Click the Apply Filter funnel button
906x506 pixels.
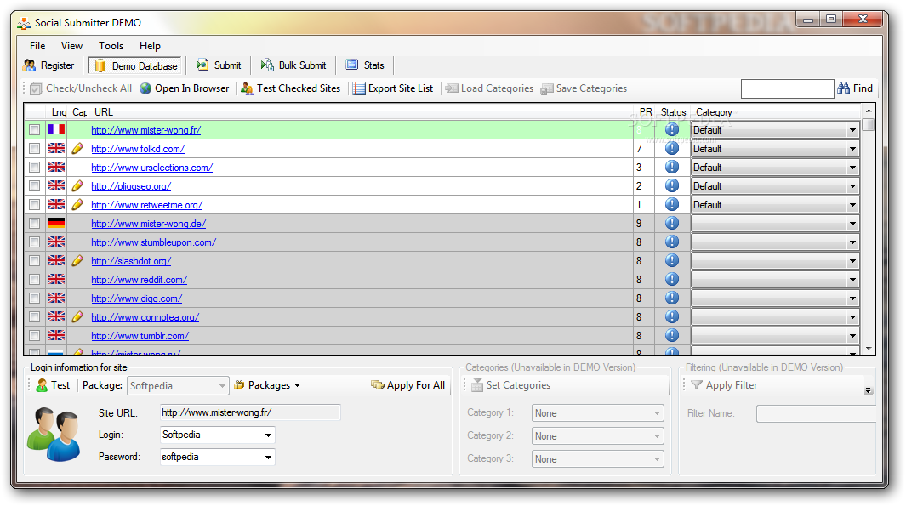(x=724, y=385)
